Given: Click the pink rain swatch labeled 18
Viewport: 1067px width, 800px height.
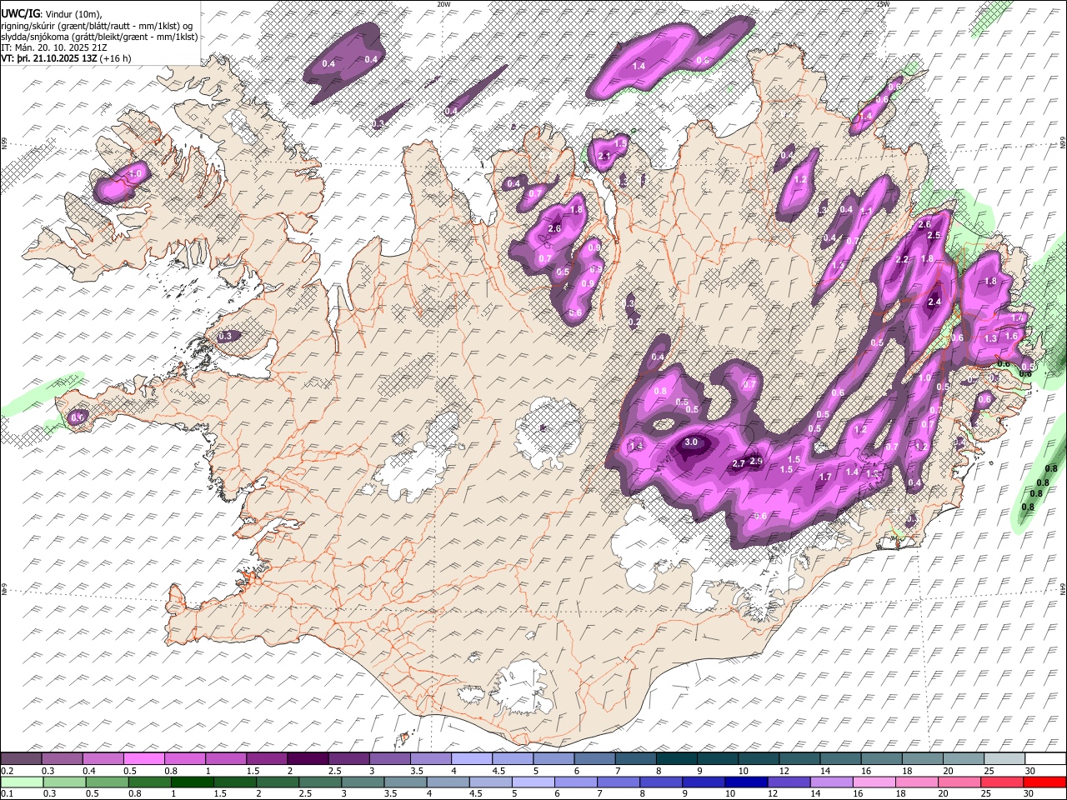Looking at the screenshot, I should (x=917, y=782).
